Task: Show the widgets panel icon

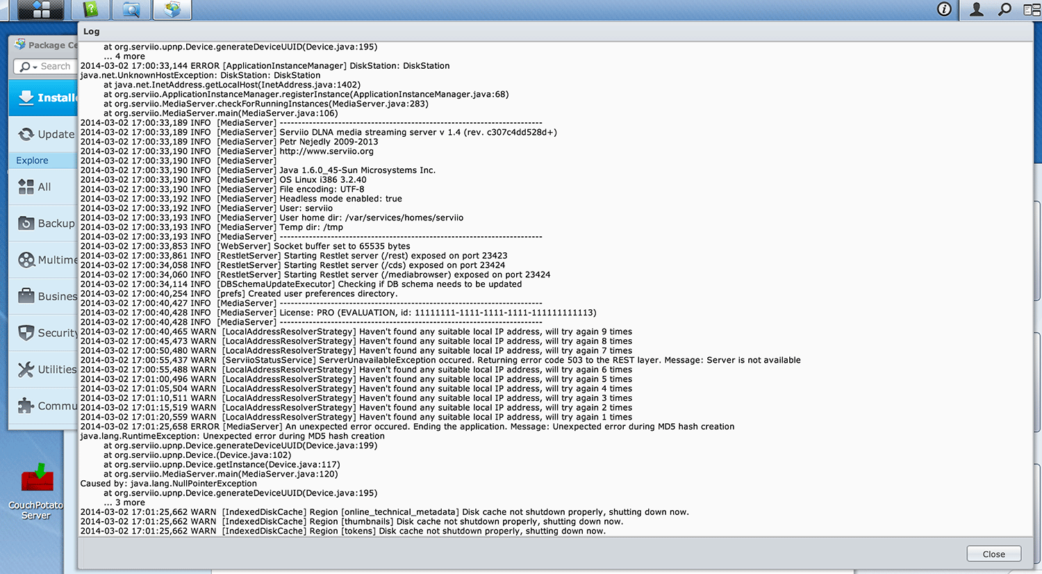Action: 1032,9
